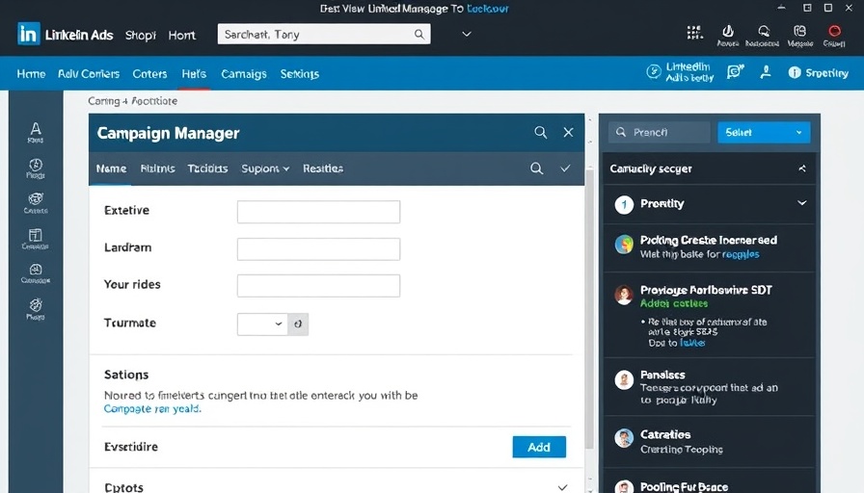Switch to the Reaitles tab
Screen dimensions: 864x493
click(322, 169)
